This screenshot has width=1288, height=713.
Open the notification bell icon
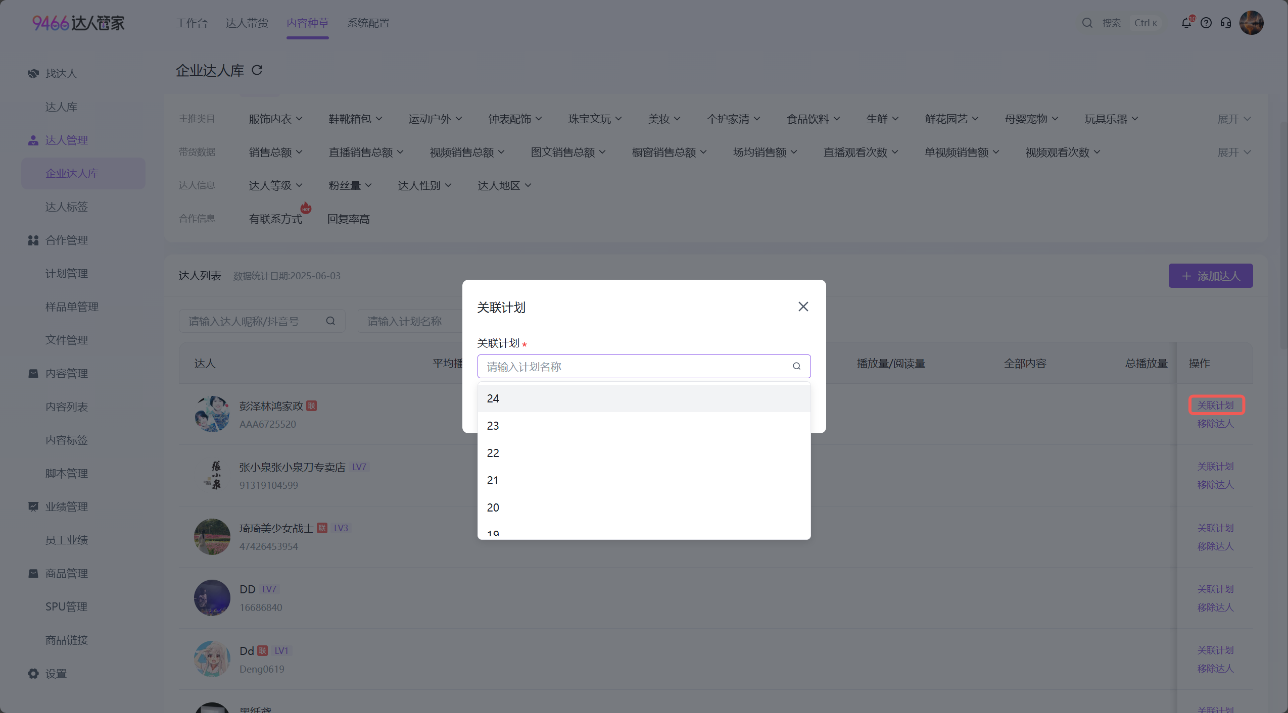pos(1186,23)
